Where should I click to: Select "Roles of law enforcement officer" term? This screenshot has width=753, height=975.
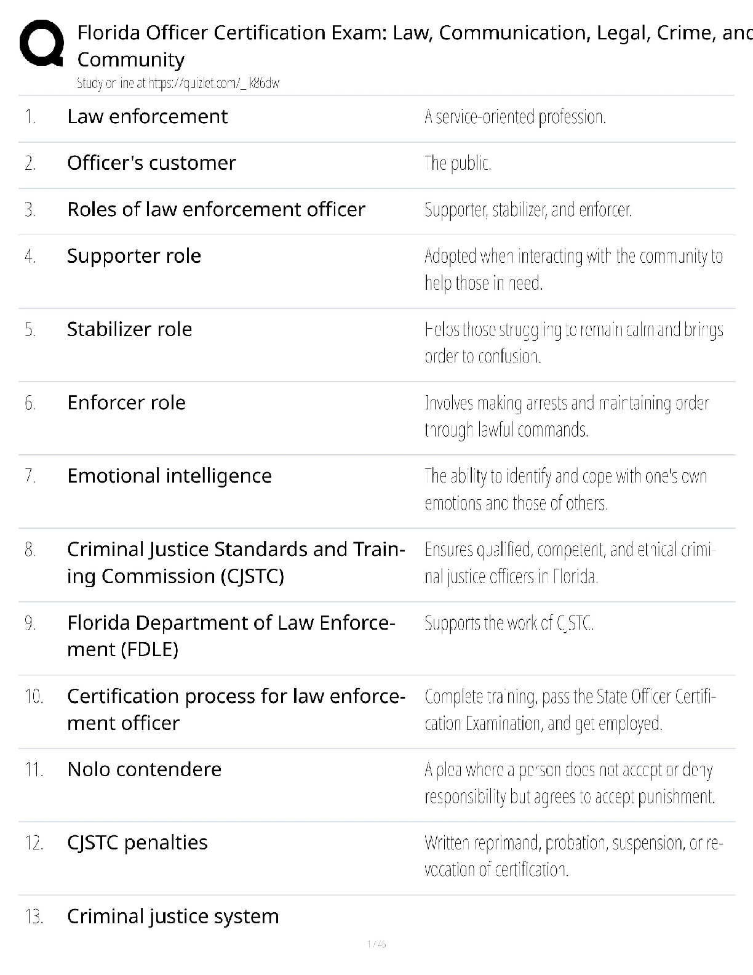[x=216, y=210]
